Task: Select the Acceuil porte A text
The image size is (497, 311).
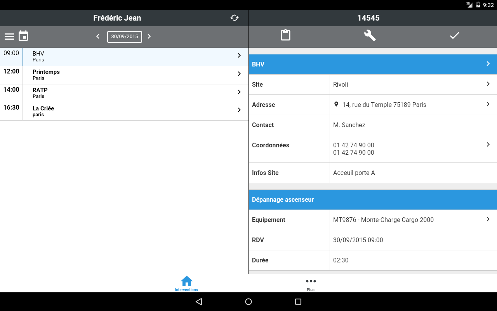Action: coord(354,173)
